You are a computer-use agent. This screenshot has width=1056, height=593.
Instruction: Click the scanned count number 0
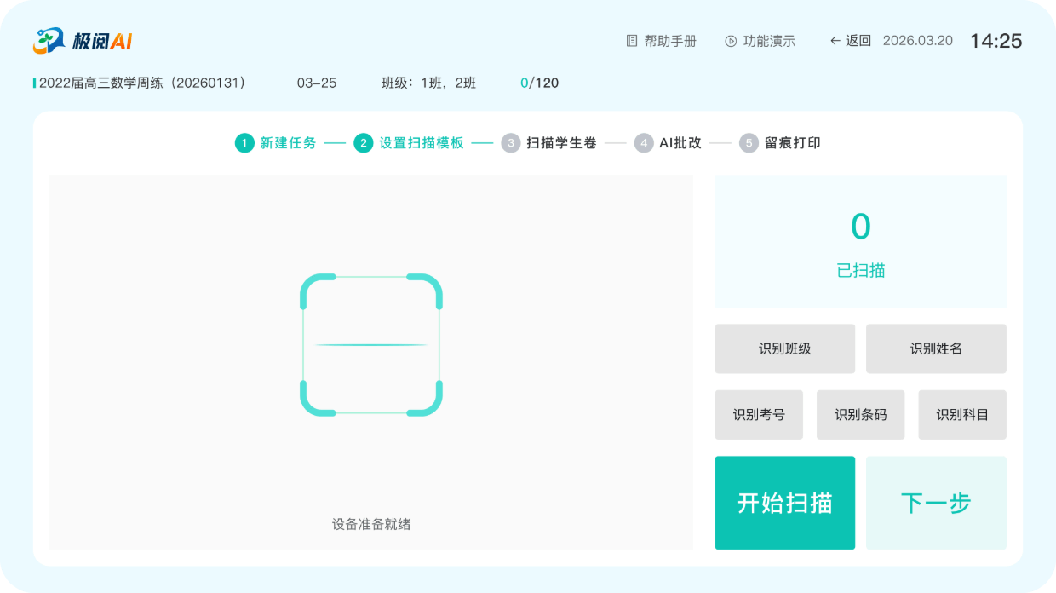(861, 227)
